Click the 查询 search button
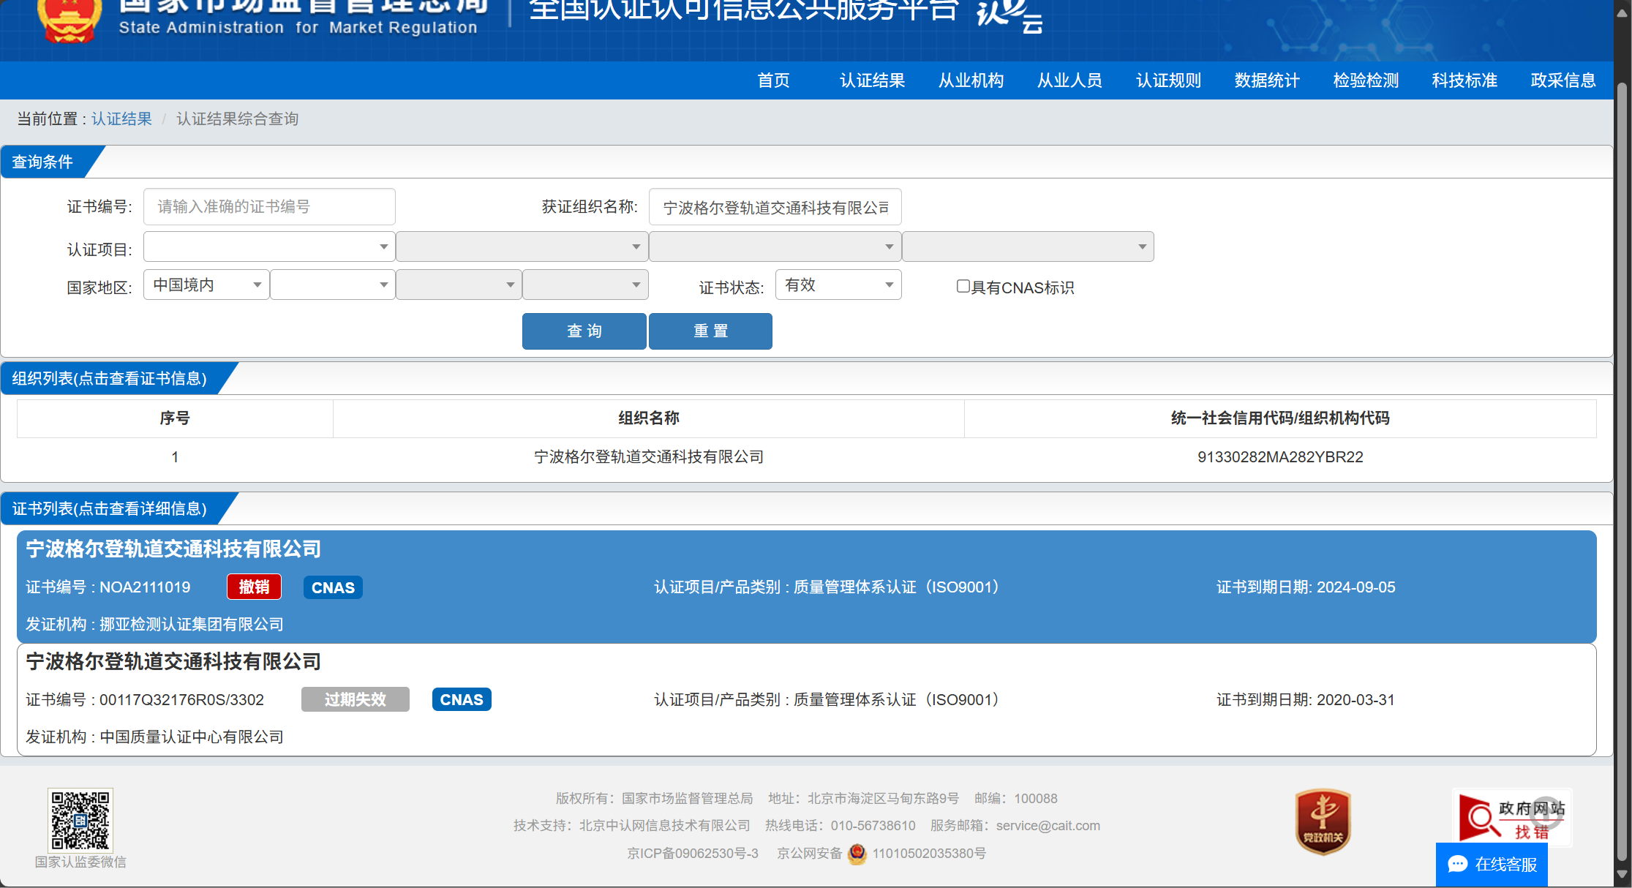Viewport: 1632px width, 888px height. pyautogui.click(x=584, y=331)
